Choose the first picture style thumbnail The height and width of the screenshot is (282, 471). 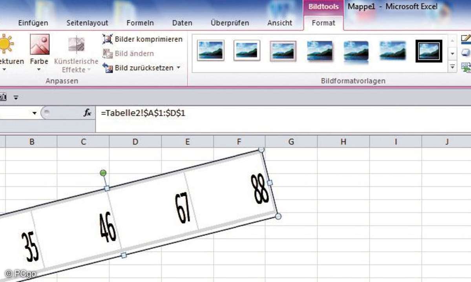click(x=211, y=51)
